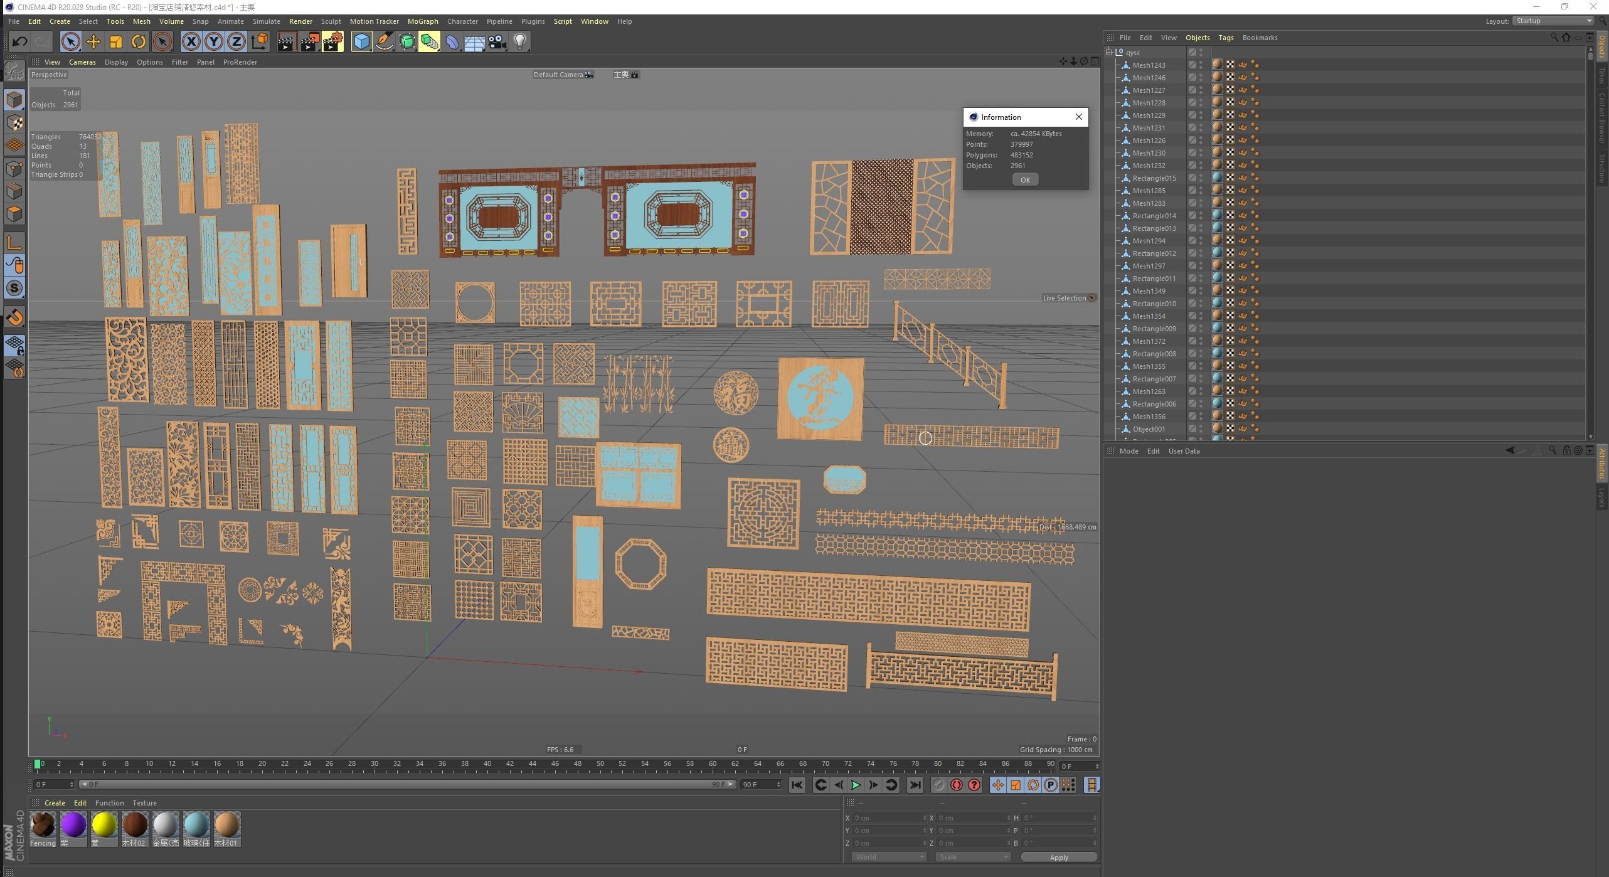Open the World coordinate system dropdown
The image size is (1609, 877).
(x=889, y=857)
